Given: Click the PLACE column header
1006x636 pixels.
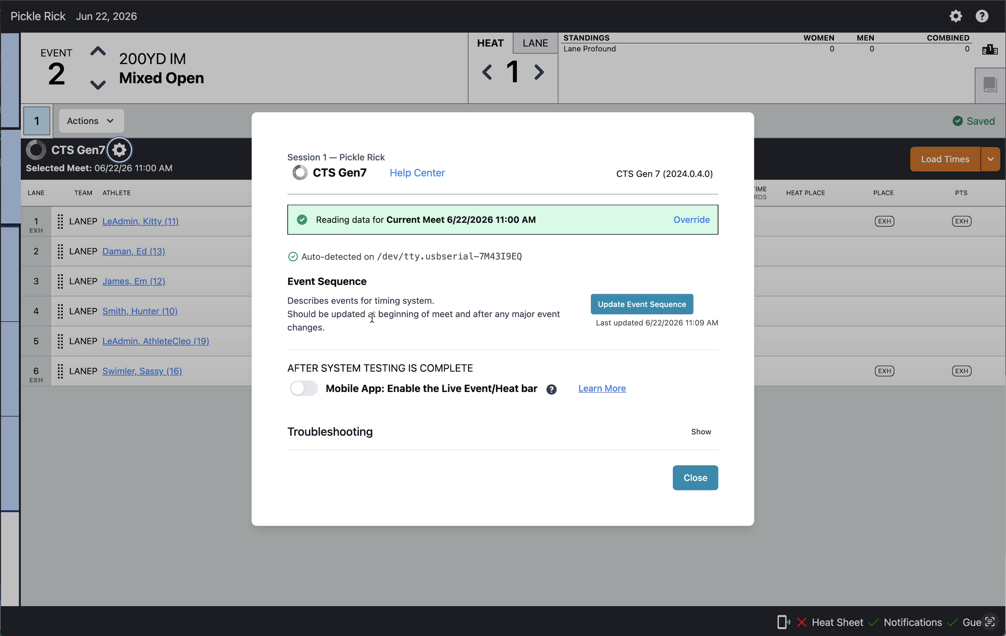Looking at the screenshot, I should pos(883,193).
